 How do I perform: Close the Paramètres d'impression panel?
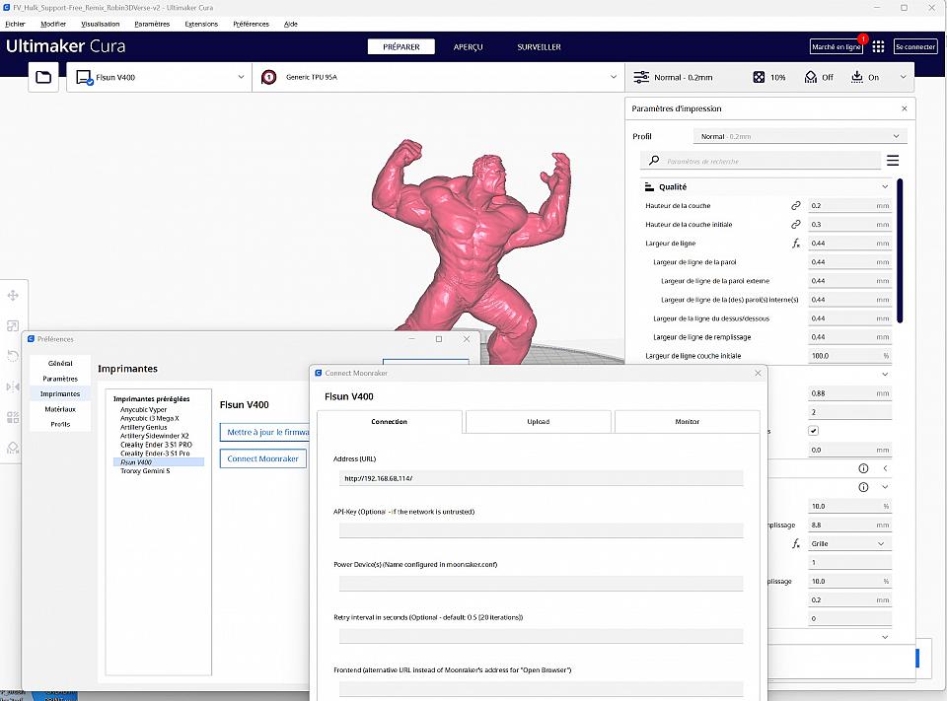coord(905,108)
